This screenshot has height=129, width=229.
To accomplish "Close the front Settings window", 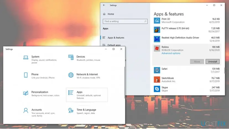I will (x=121, y=49).
